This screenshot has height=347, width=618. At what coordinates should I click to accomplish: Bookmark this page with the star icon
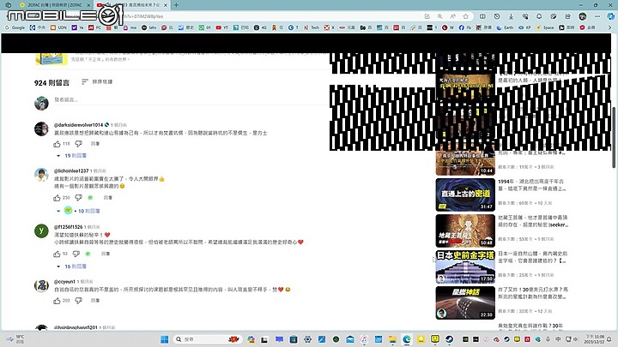(x=466, y=16)
